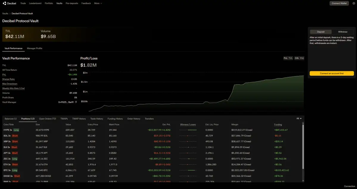Open the All filter dropdown
357x189 pixels.
[299, 119]
